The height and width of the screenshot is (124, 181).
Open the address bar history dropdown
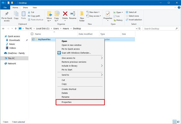point(137,29)
